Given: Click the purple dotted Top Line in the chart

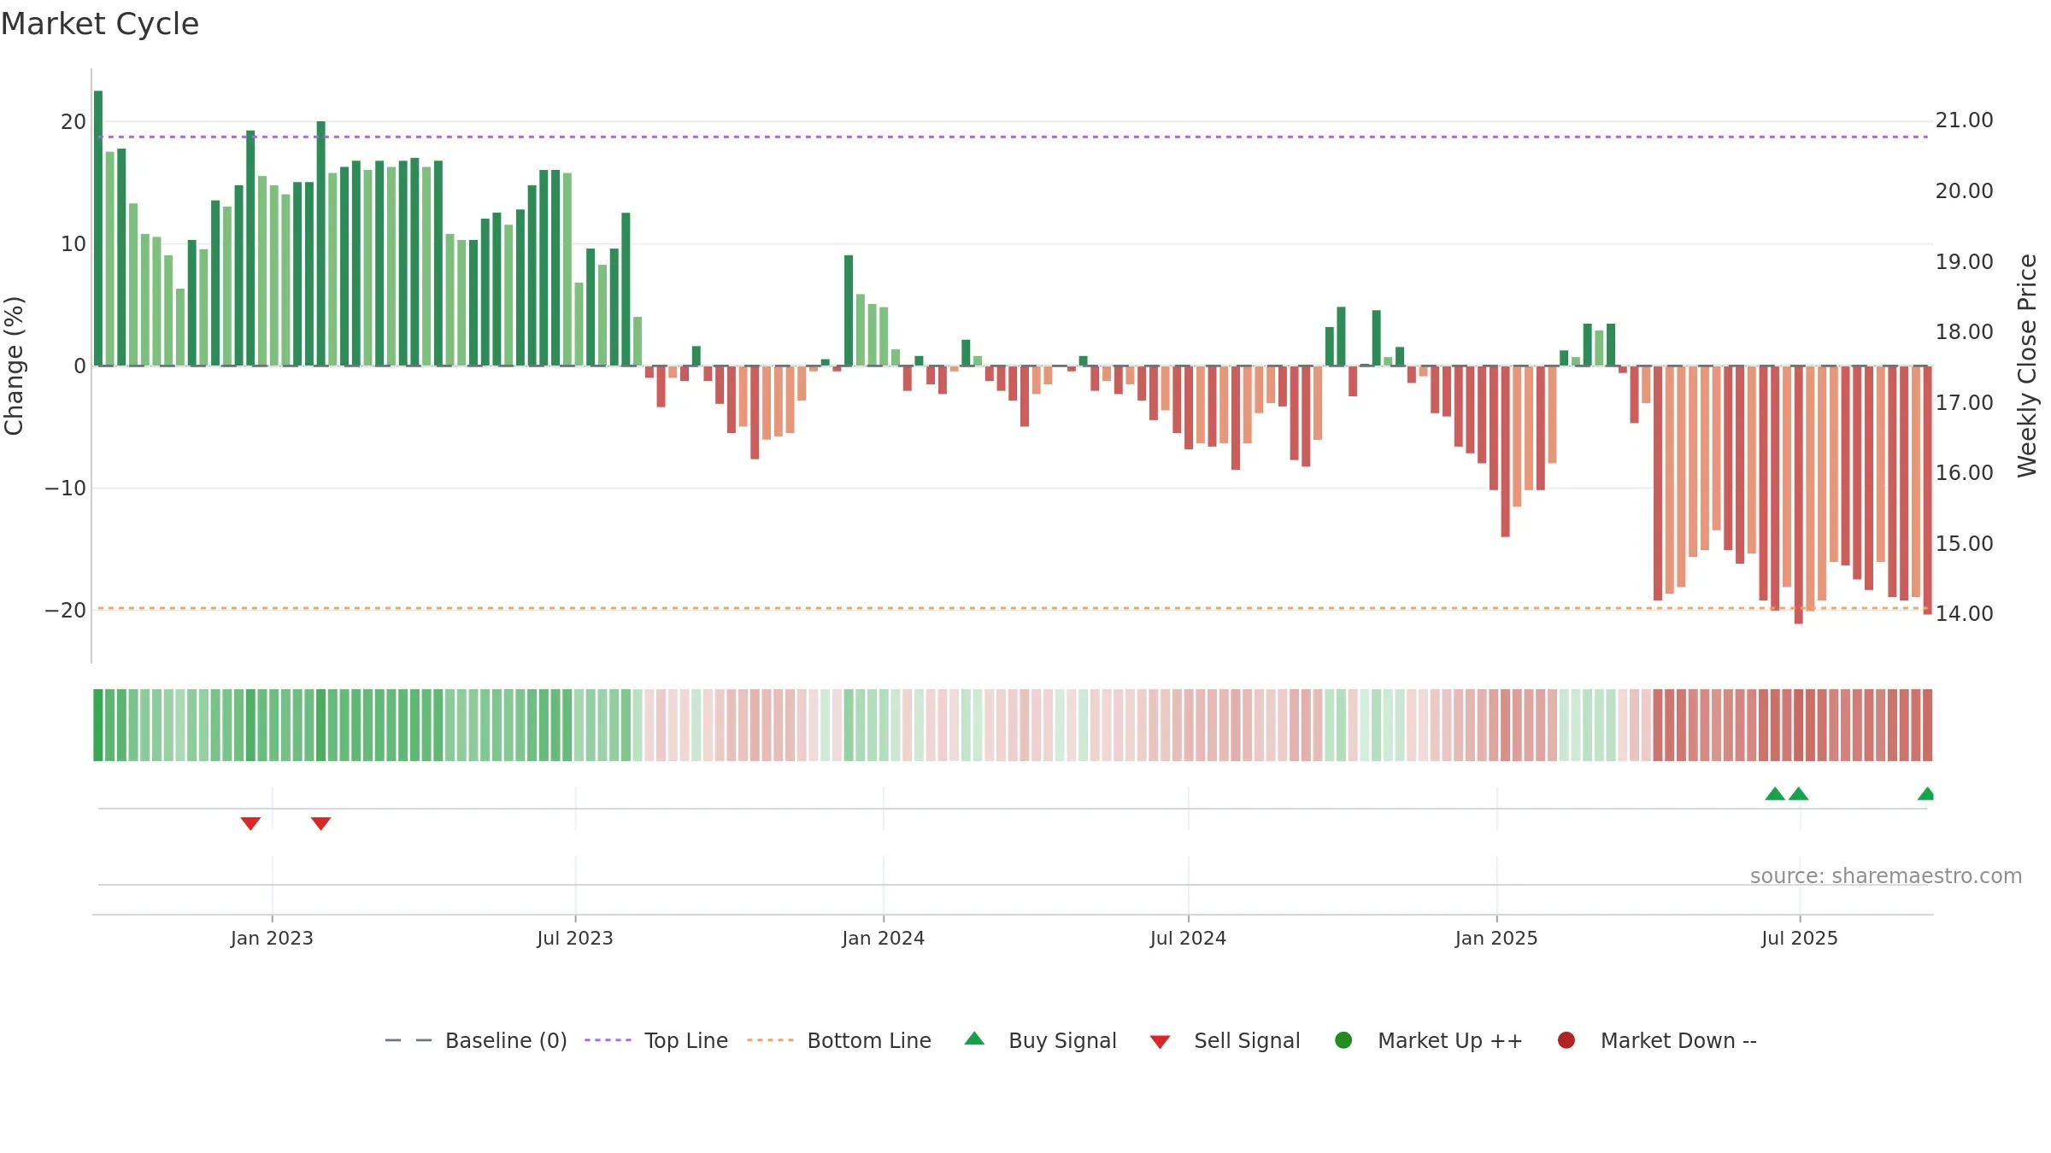Looking at the screenshot, I should pyautogui.click(x=1013, y=137).
